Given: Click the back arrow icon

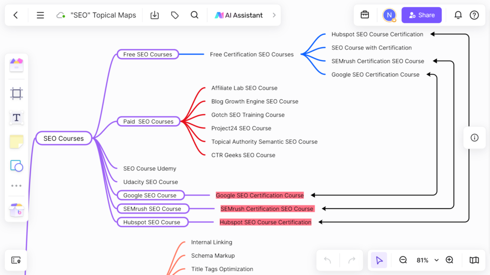Looking at the screenshot, I should 16,15.
